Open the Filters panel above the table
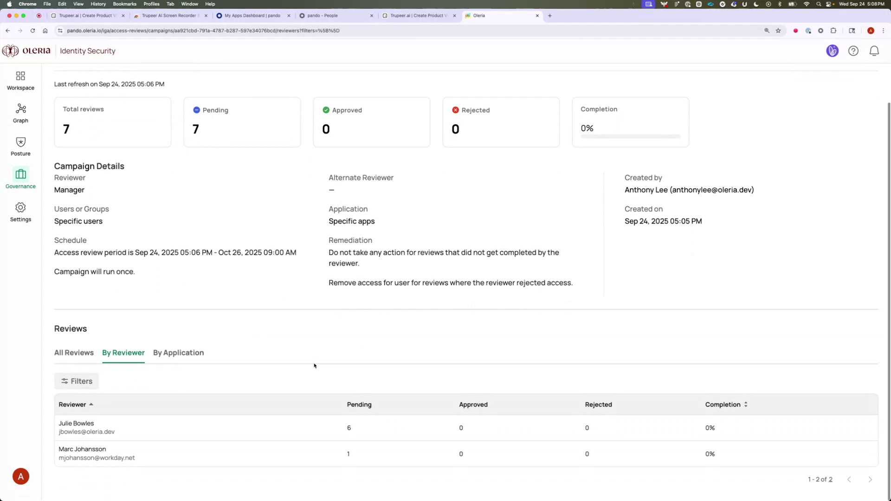Viewport: 891px width, 501px height. coord(76,381)
